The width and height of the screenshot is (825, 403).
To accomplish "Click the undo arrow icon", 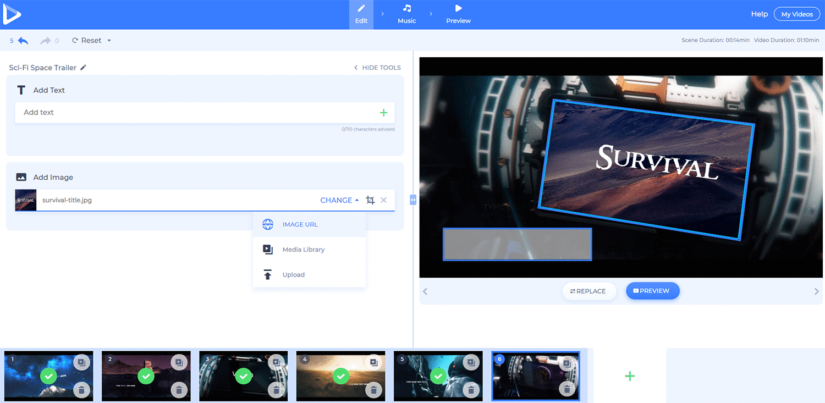I will click(x=23, y=41).
